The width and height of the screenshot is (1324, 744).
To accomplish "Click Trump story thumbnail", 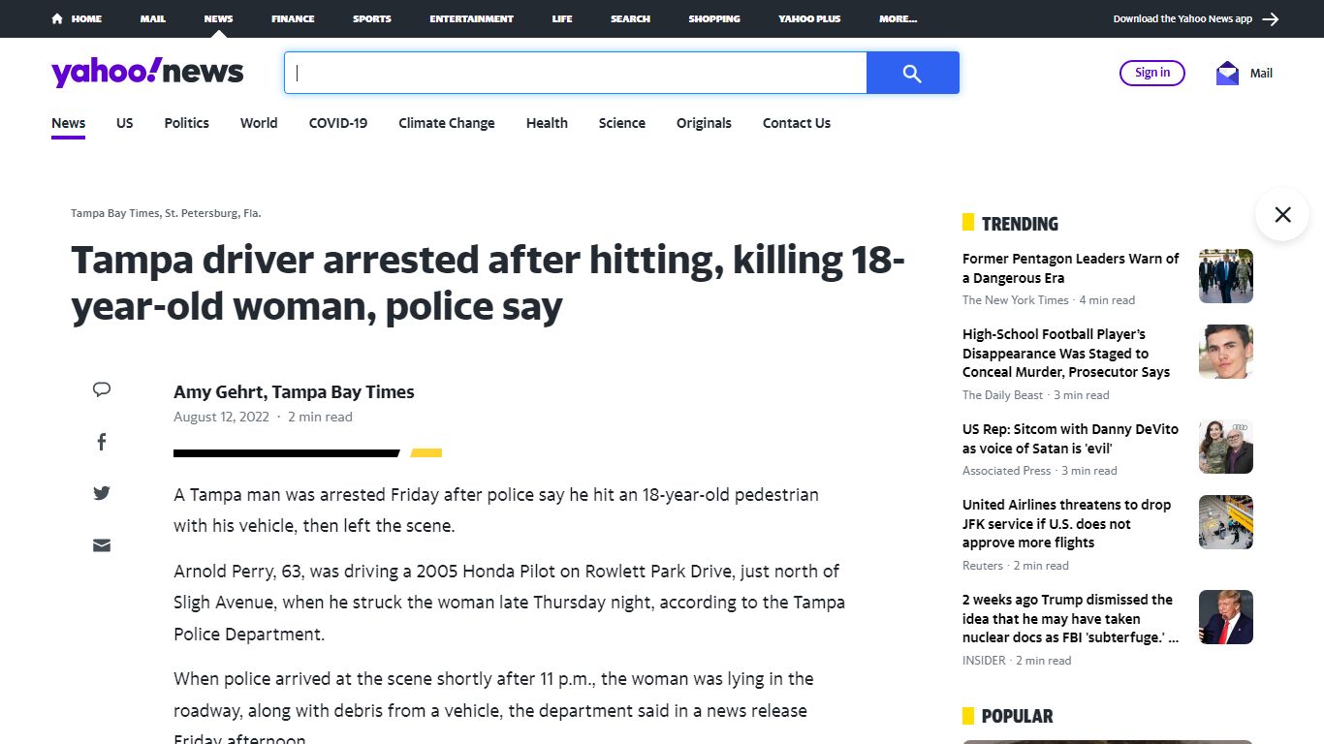I will 1226,617.
